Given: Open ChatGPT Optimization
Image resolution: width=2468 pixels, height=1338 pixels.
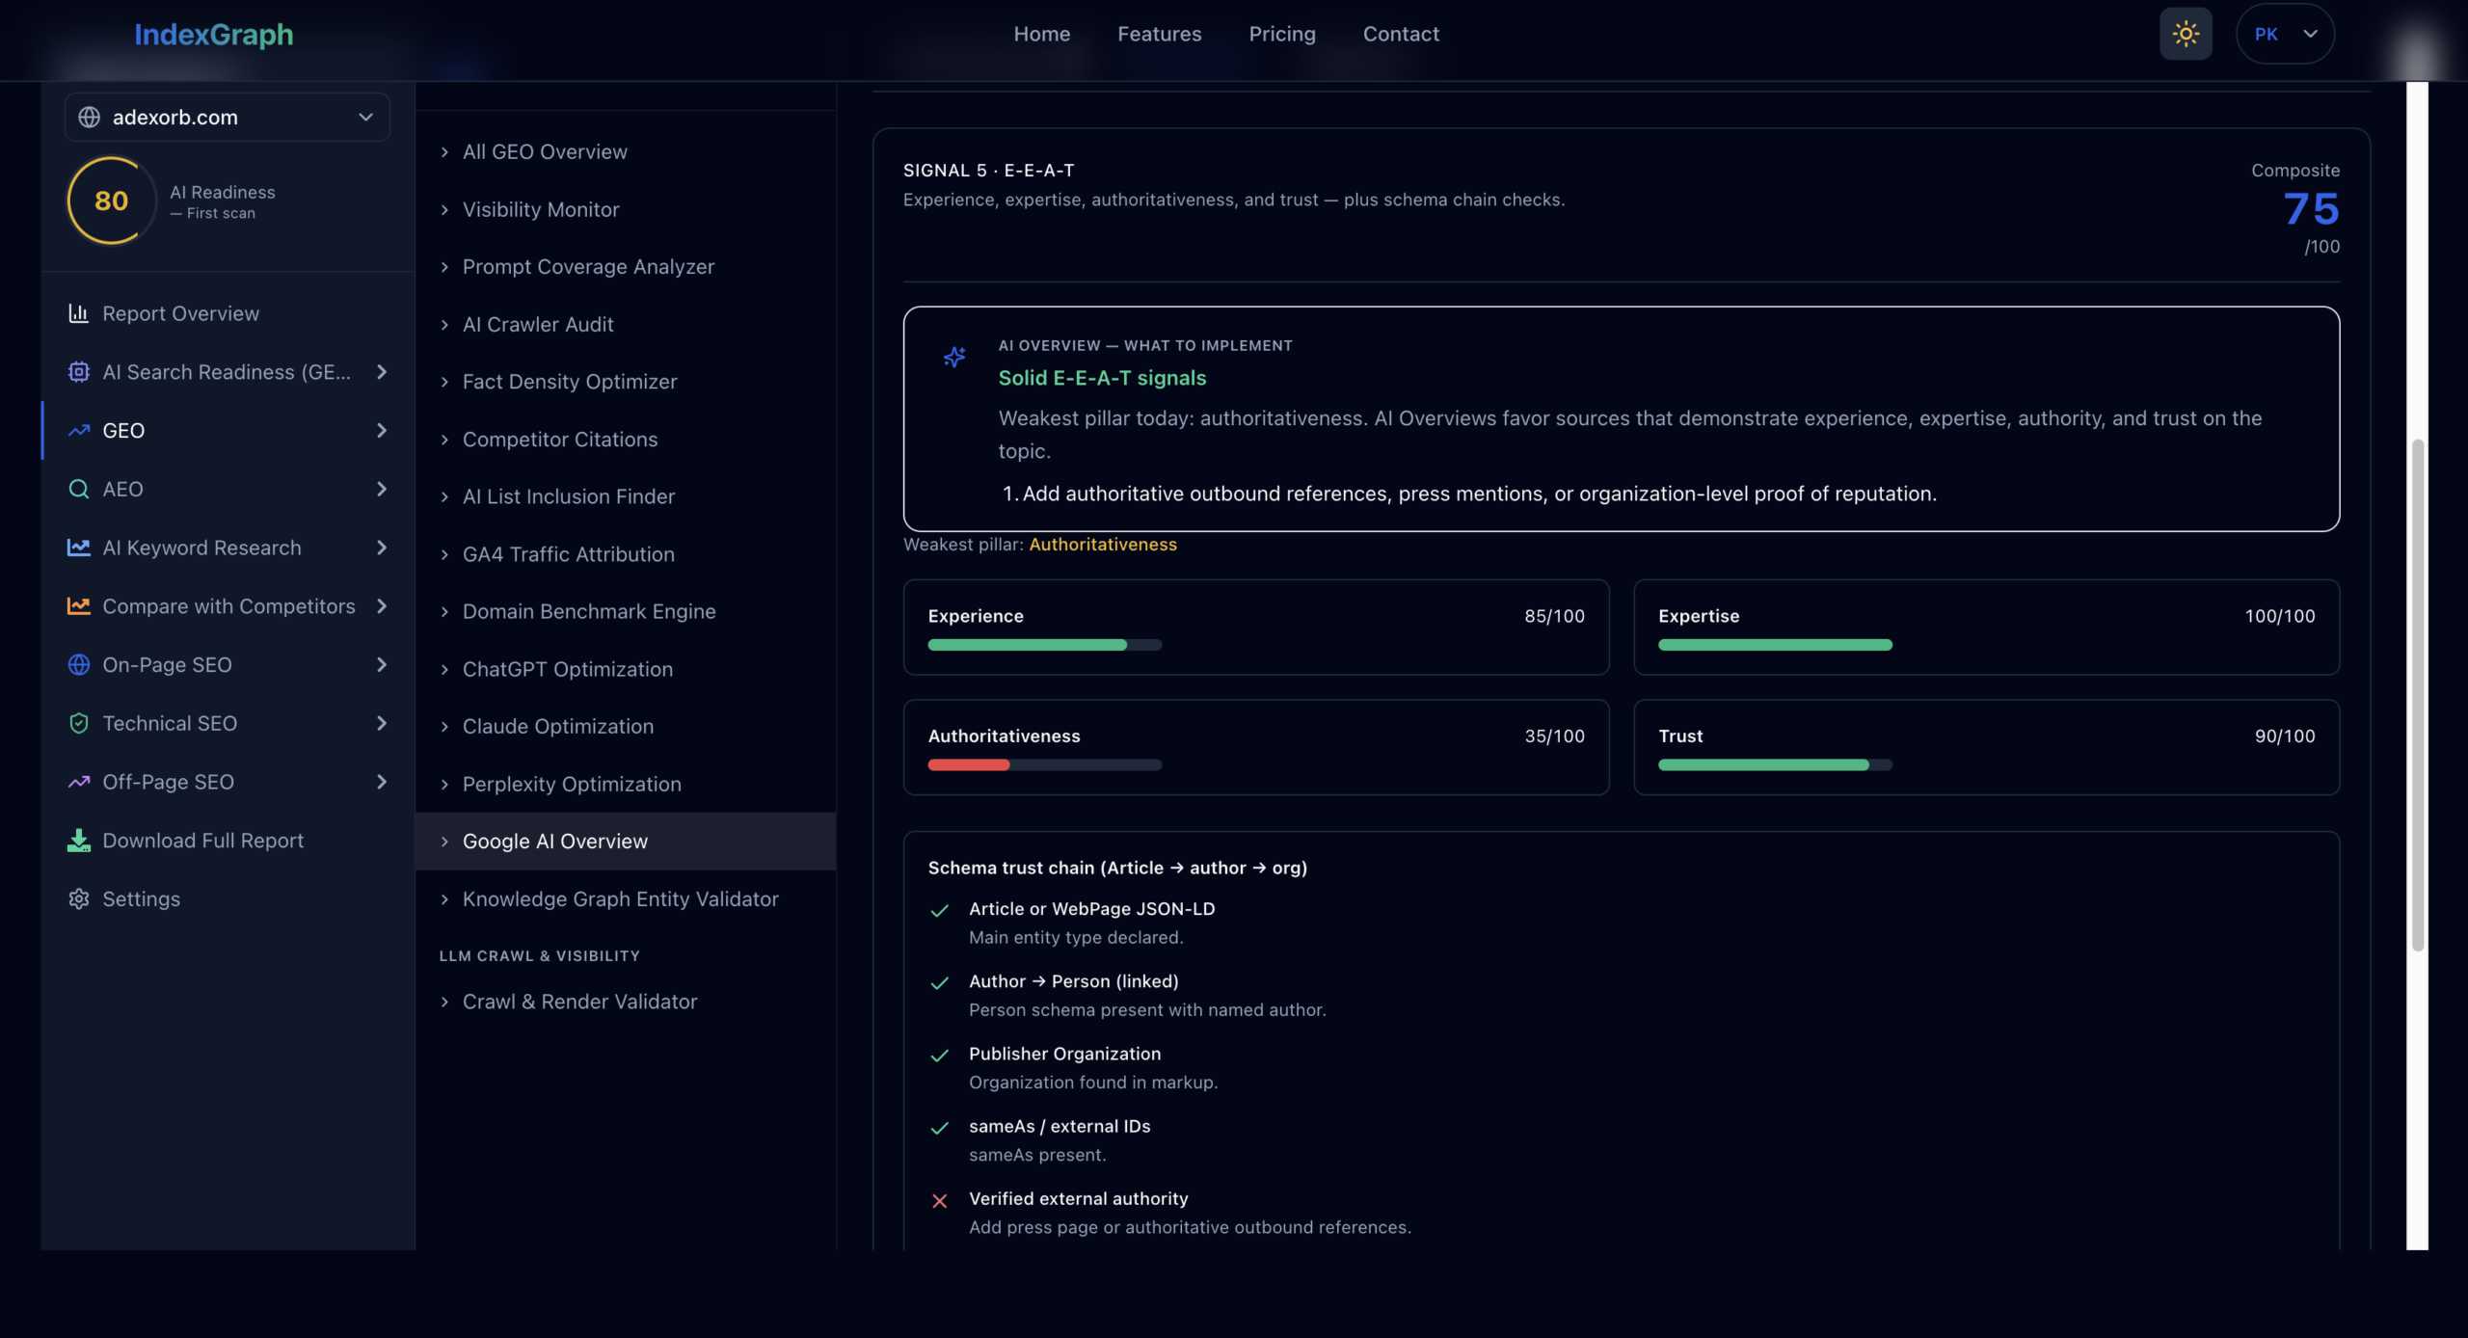Looking at the screenshot, I should click(626, 669).
